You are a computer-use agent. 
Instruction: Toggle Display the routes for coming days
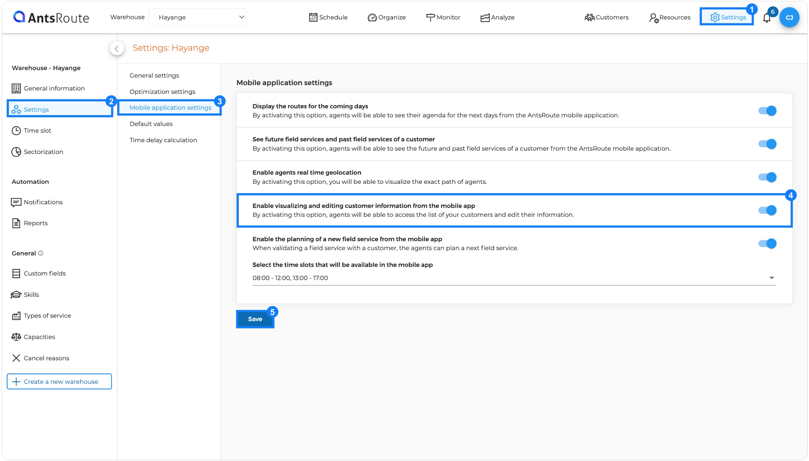[767, 111]
